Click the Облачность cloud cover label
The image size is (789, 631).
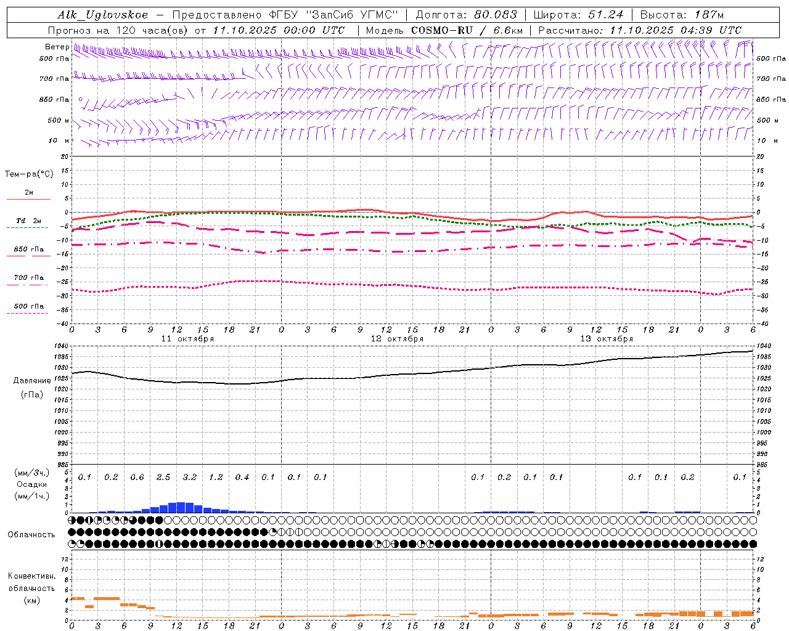click(x=31, y=534)
